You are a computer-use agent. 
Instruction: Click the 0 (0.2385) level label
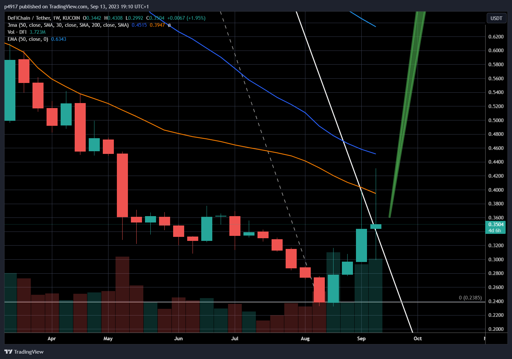click(470, 298)
